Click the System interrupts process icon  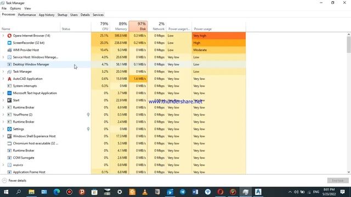pos(9,86)
